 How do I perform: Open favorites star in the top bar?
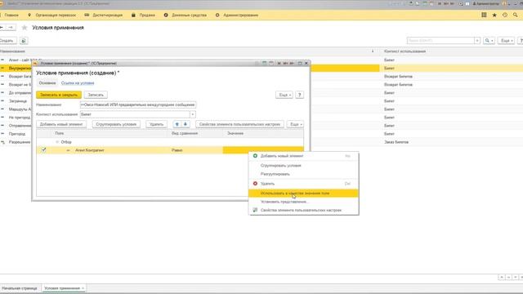494,15
